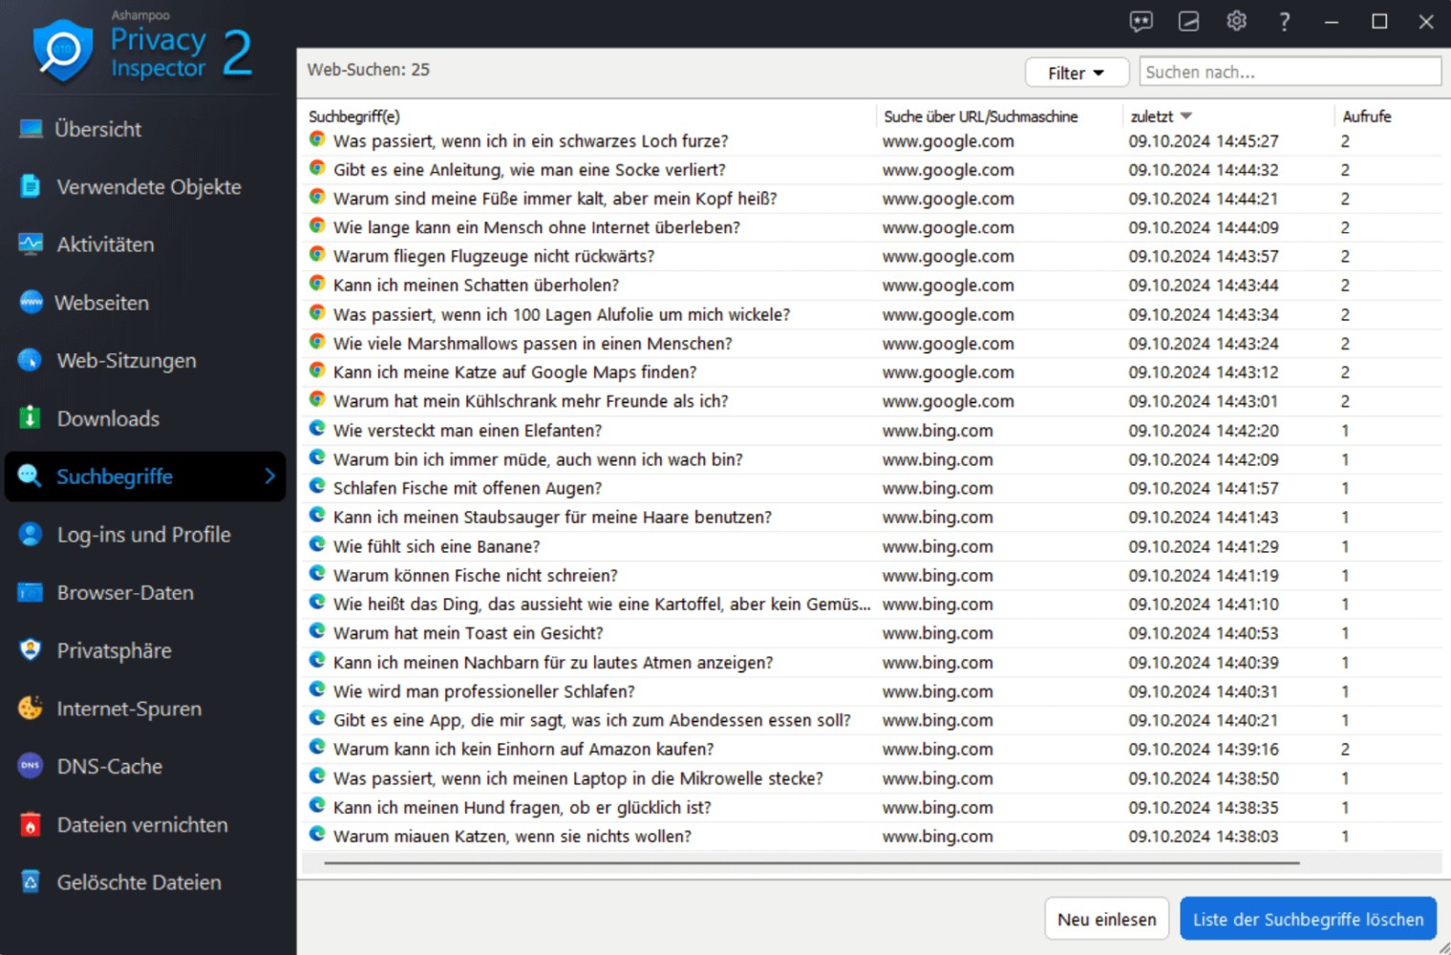Click the Webseiten globe icon
The width and height of the screenshot is (1451, 955).
point(30,302)
